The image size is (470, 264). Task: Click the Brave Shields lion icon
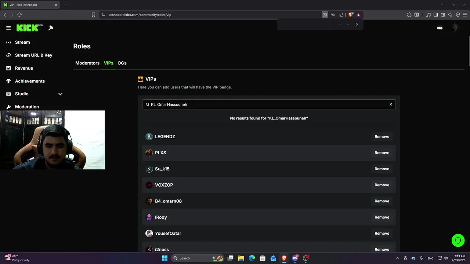click(350, 15)
